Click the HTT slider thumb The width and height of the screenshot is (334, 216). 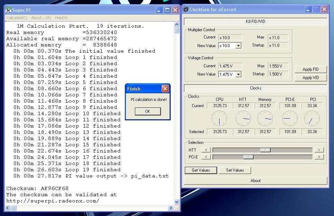coord(265,150)
